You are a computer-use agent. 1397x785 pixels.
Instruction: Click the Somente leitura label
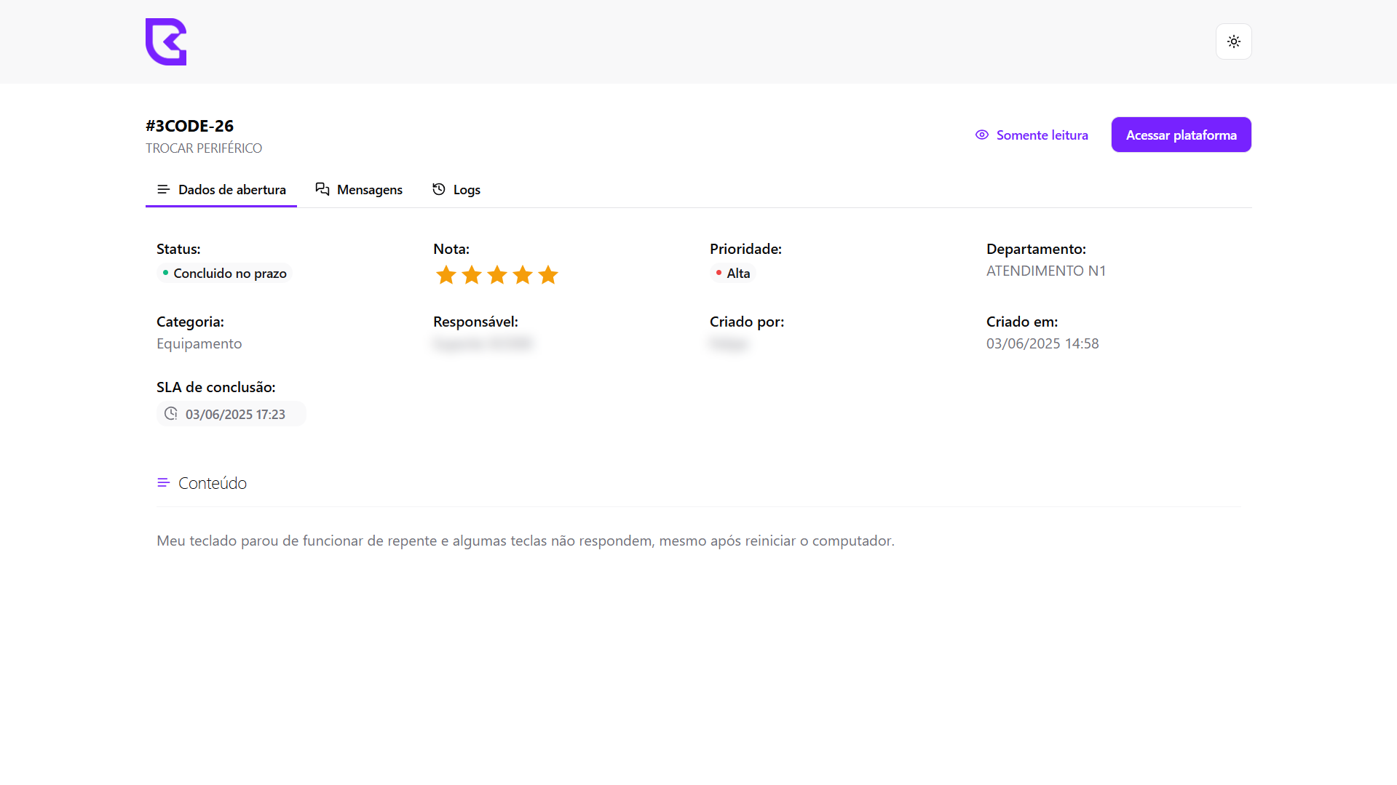(x=1042, y=135)
